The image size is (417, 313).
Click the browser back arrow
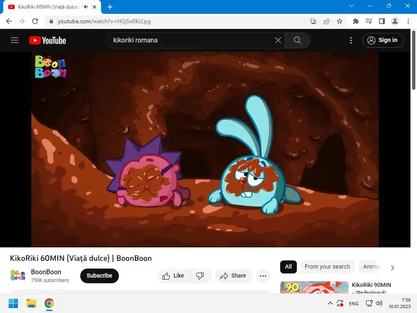coord(9,21)
